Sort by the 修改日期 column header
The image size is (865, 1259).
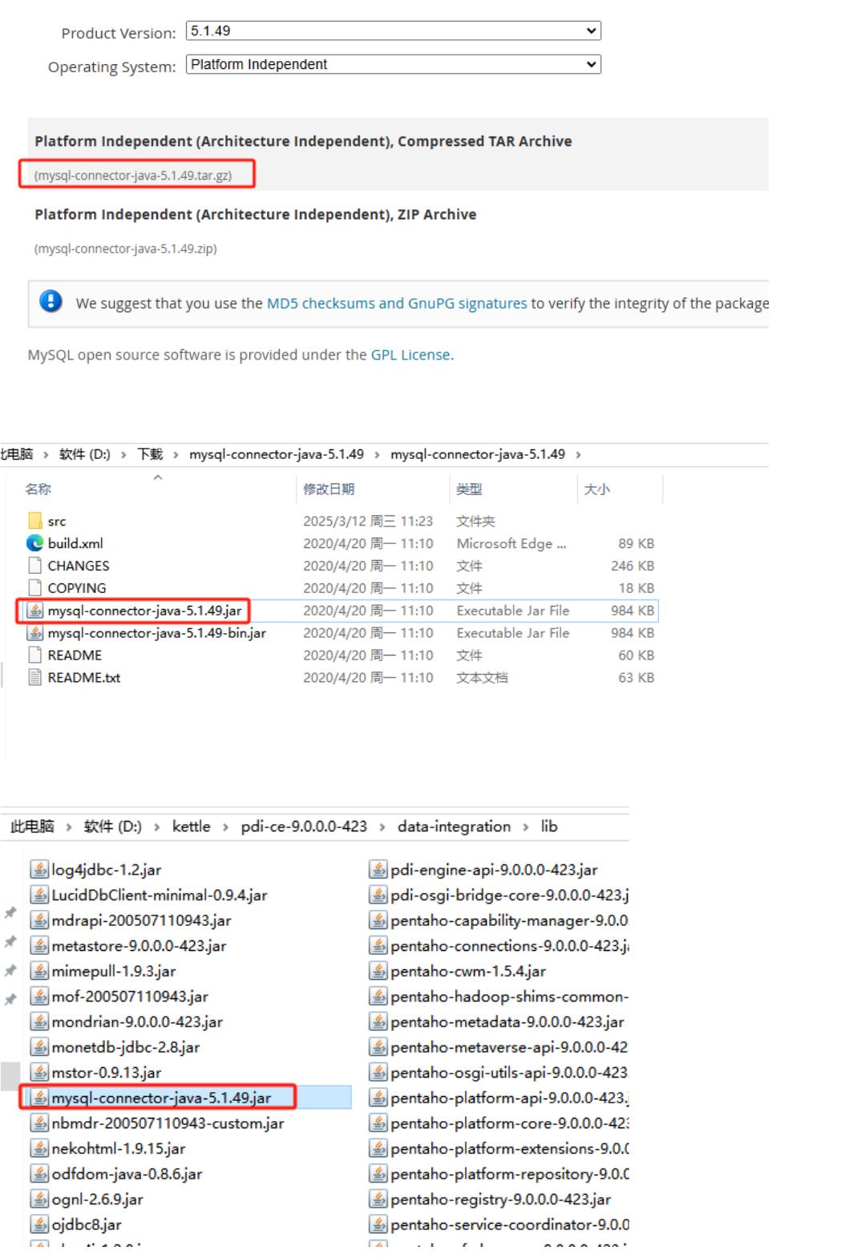[x=329, y=489]
